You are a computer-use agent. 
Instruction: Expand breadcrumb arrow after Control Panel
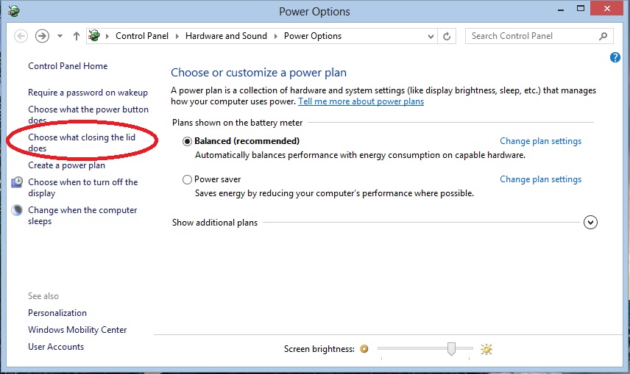tap(177, 36)
